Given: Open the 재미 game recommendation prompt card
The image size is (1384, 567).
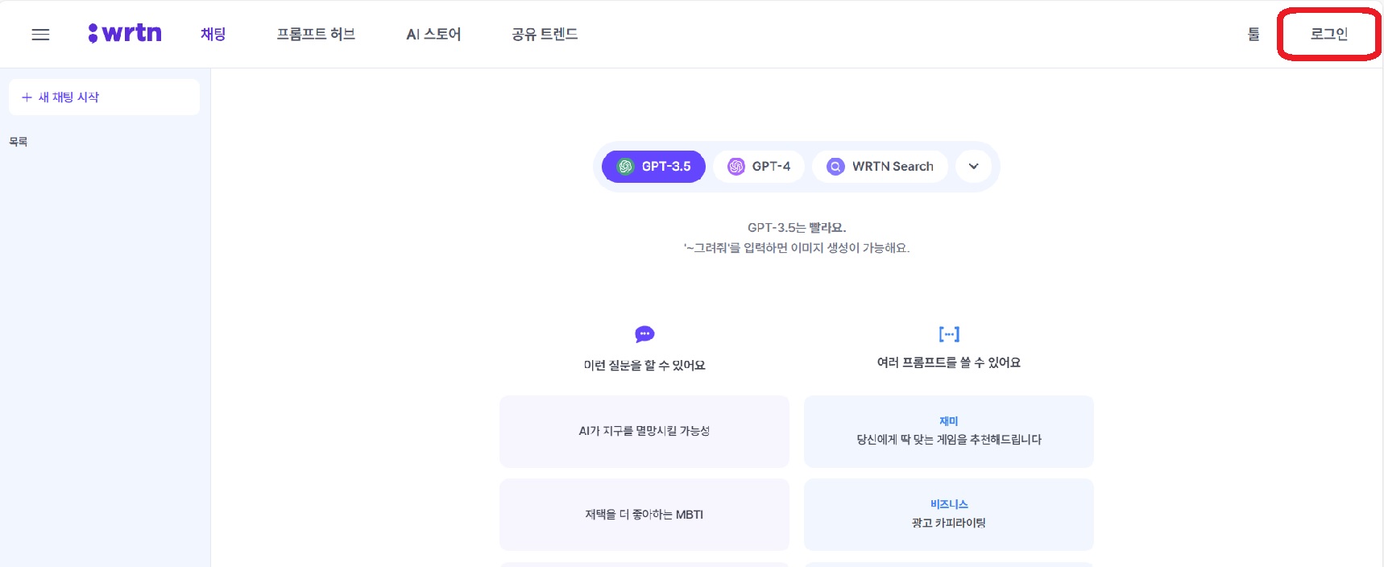Looking at the screenshot, I should [x=949, y=432].
